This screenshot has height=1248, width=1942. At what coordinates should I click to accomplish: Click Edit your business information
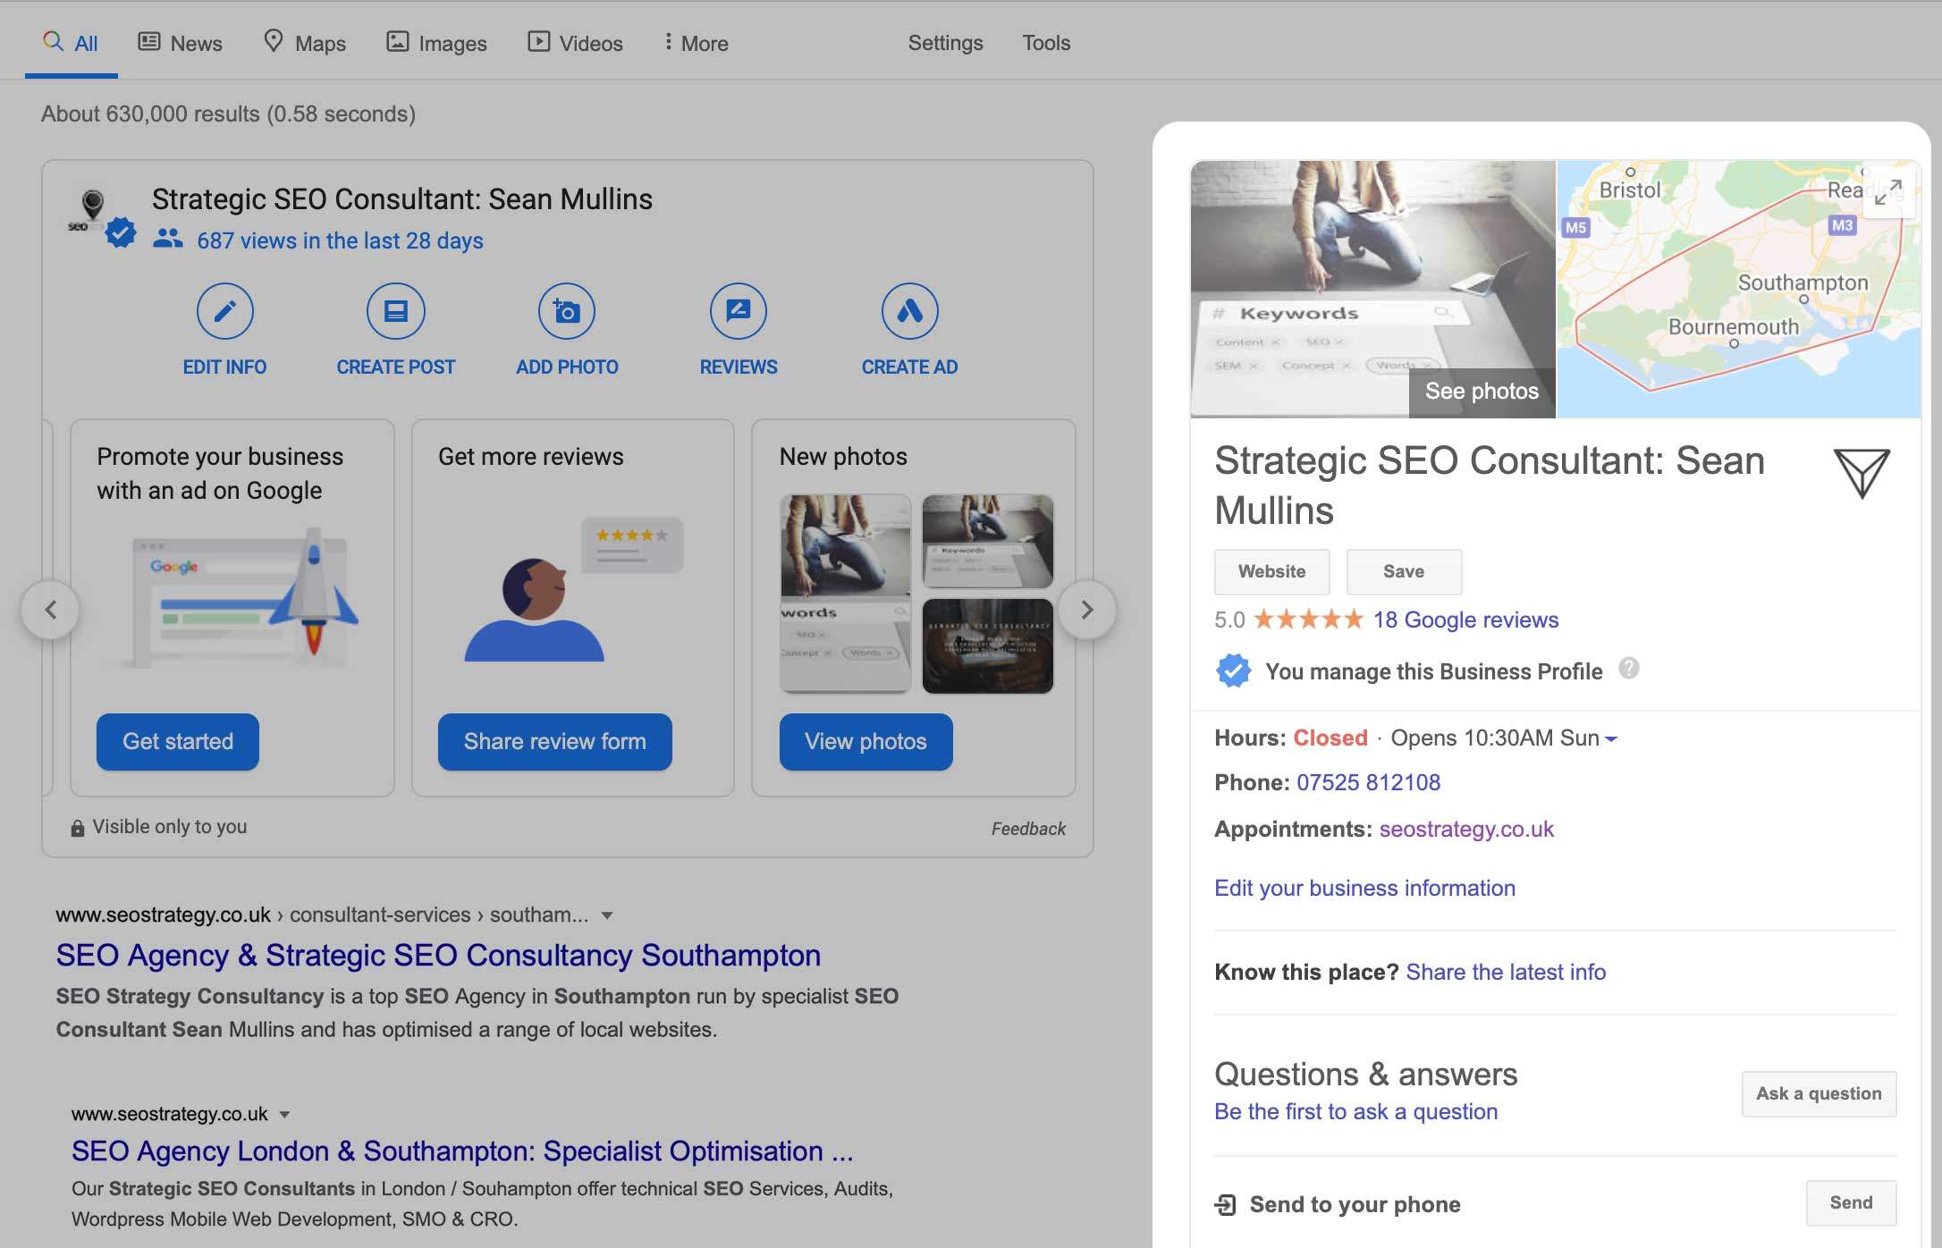point(1364,888)
